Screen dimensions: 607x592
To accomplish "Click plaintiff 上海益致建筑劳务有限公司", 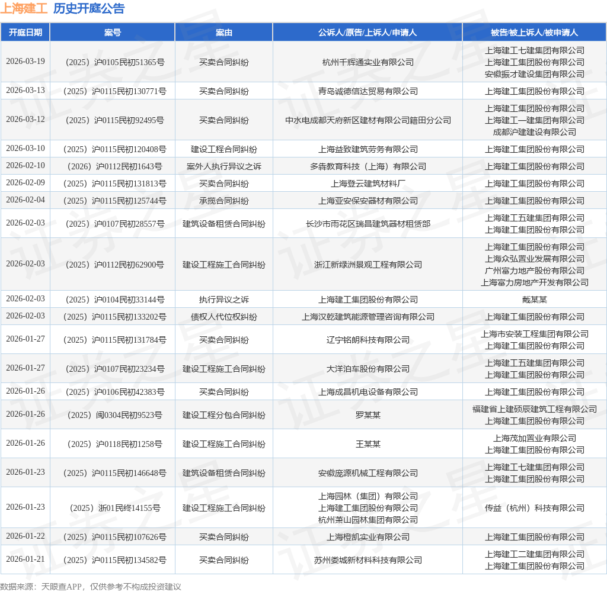I will point(368,149).
